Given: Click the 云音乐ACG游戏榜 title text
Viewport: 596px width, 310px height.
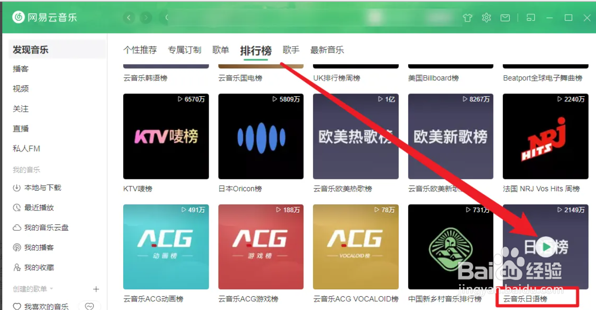Looking at the screenshot, I should [x=248, y=299].
